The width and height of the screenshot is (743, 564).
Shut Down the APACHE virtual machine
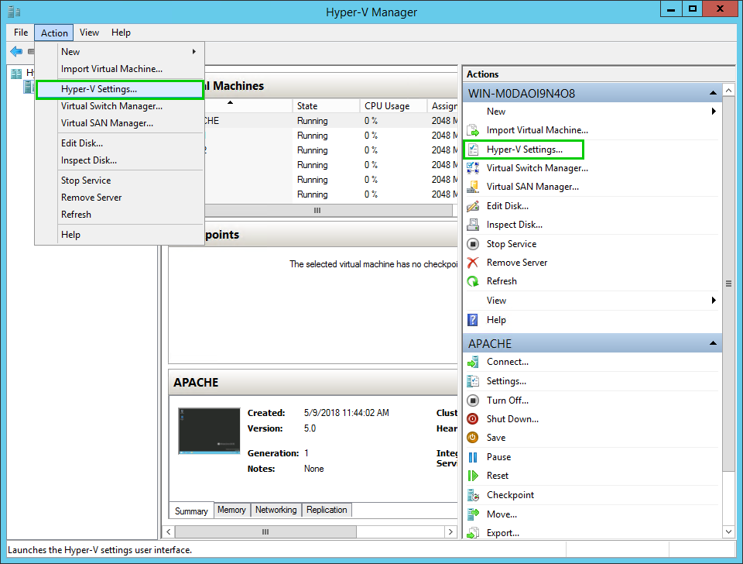[x=512, y=418]
